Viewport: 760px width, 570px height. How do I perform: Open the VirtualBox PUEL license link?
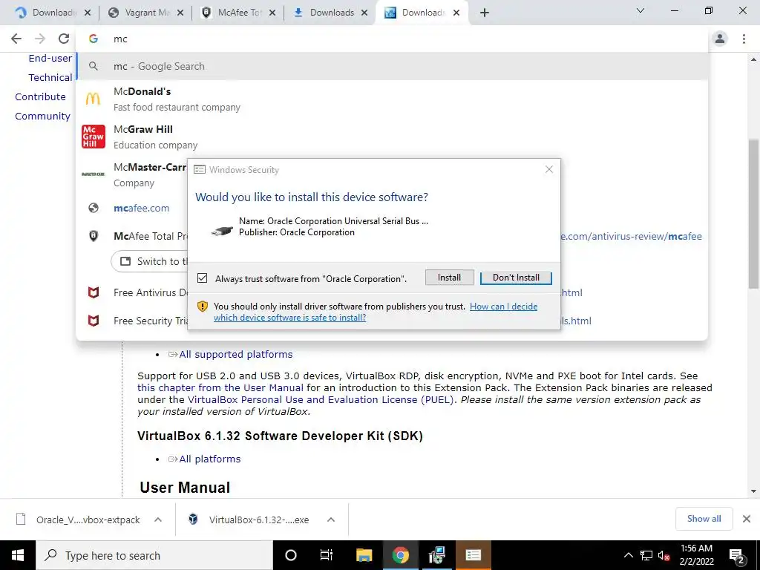[x=321, y=399]
